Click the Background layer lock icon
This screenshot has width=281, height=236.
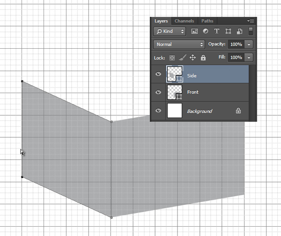(x=238, y=111)
